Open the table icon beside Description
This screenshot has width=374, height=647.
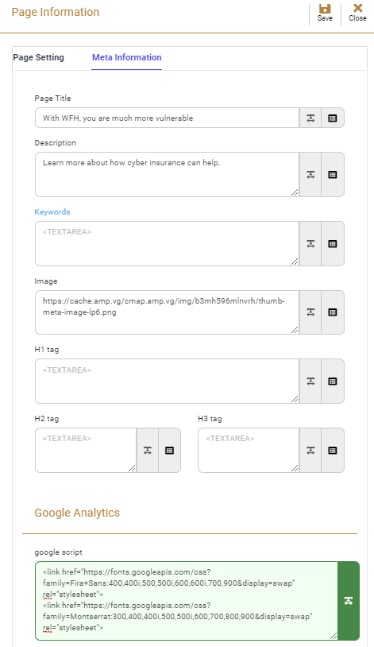point(333,175)
